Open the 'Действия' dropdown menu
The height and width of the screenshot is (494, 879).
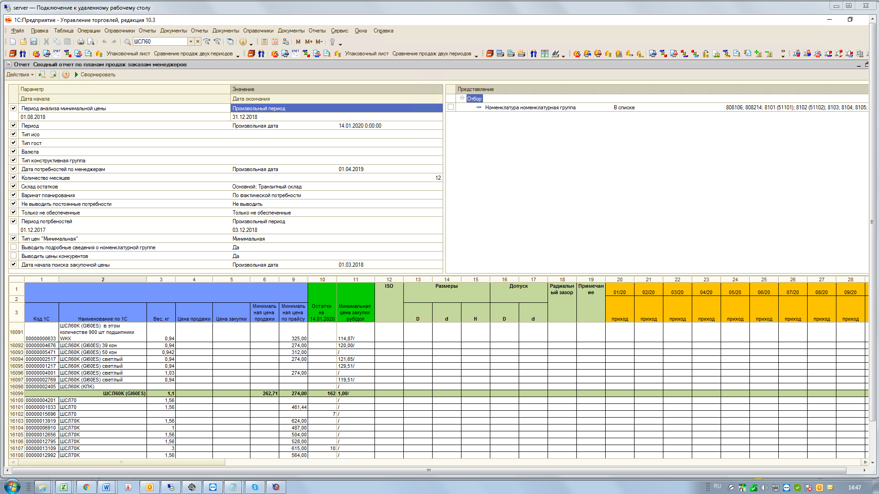[20, 75]
